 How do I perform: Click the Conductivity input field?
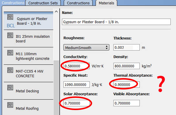point(77,66)
